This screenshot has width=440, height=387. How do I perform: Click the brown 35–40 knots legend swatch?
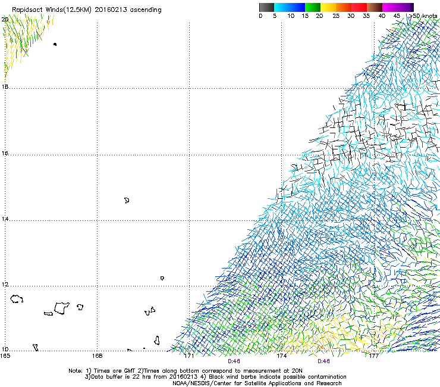[375, 7]
